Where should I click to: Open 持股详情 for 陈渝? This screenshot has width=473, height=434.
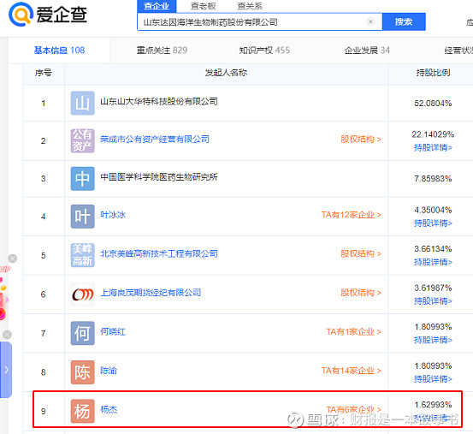click(x=433, y=378)
